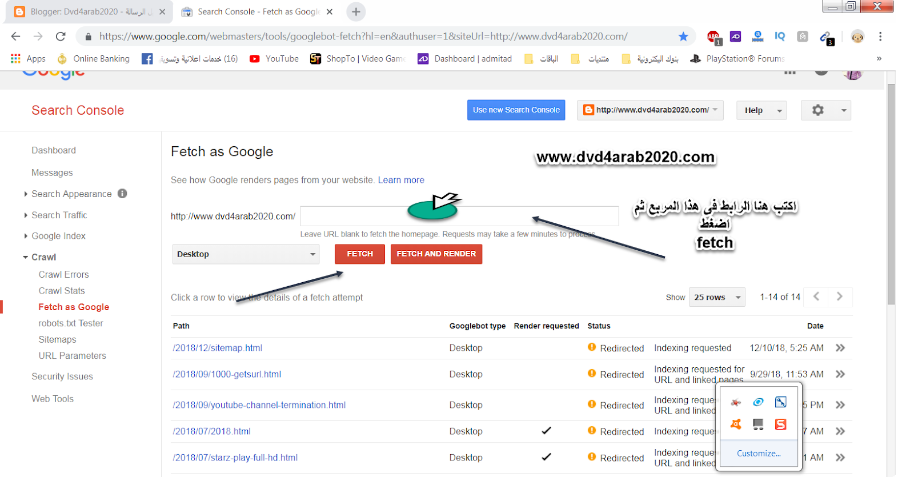Open the Chrome profile avatar
Image resolution: width=914 pixels, height=477 pixels.
(x=857, y=37)
